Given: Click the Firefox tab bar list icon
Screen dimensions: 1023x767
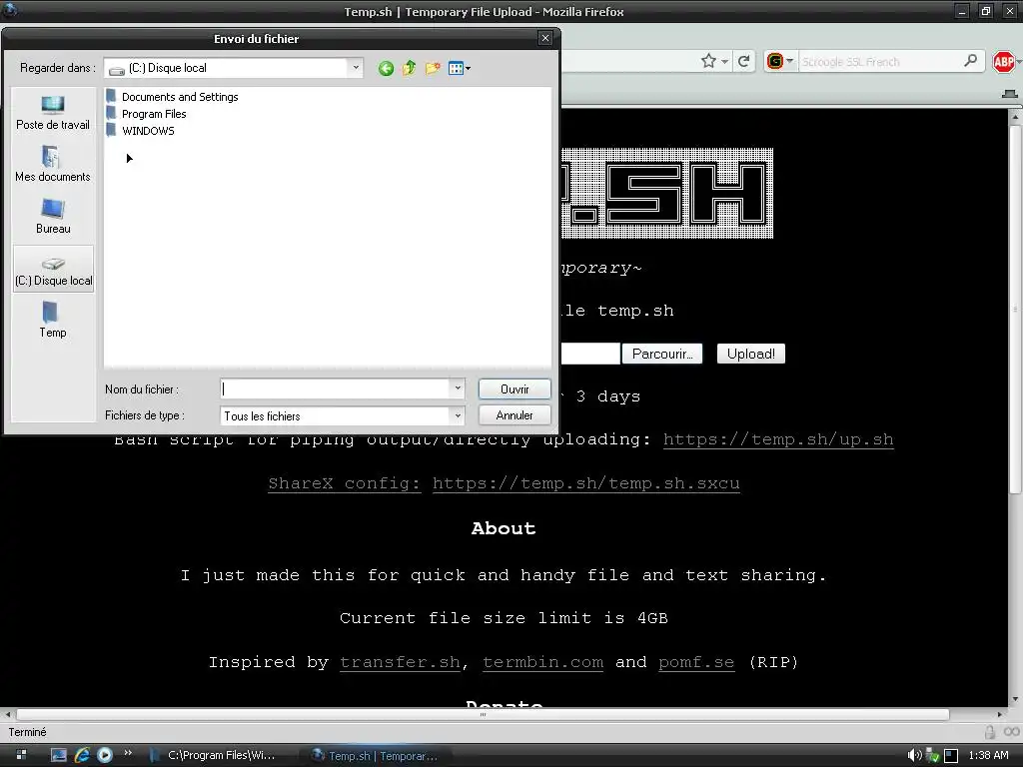Looking at the screenshot, I should (x=1010, y=94).
